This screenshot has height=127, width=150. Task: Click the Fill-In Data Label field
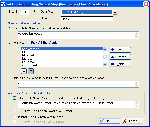pos(87,19)
